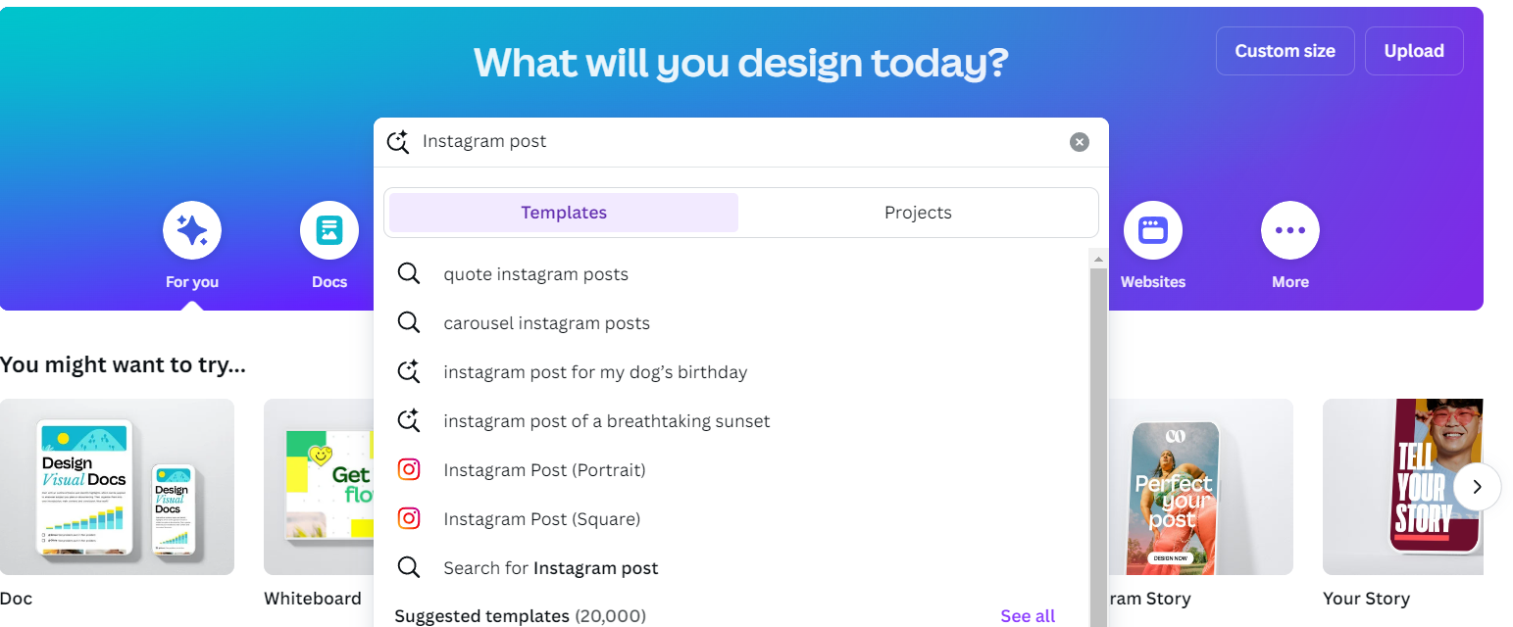The height and width of the screenshot is (627, 1513).
Task: Click the Instagram icon beside Instagram Post (Portrait)
Action: [409, 469]
